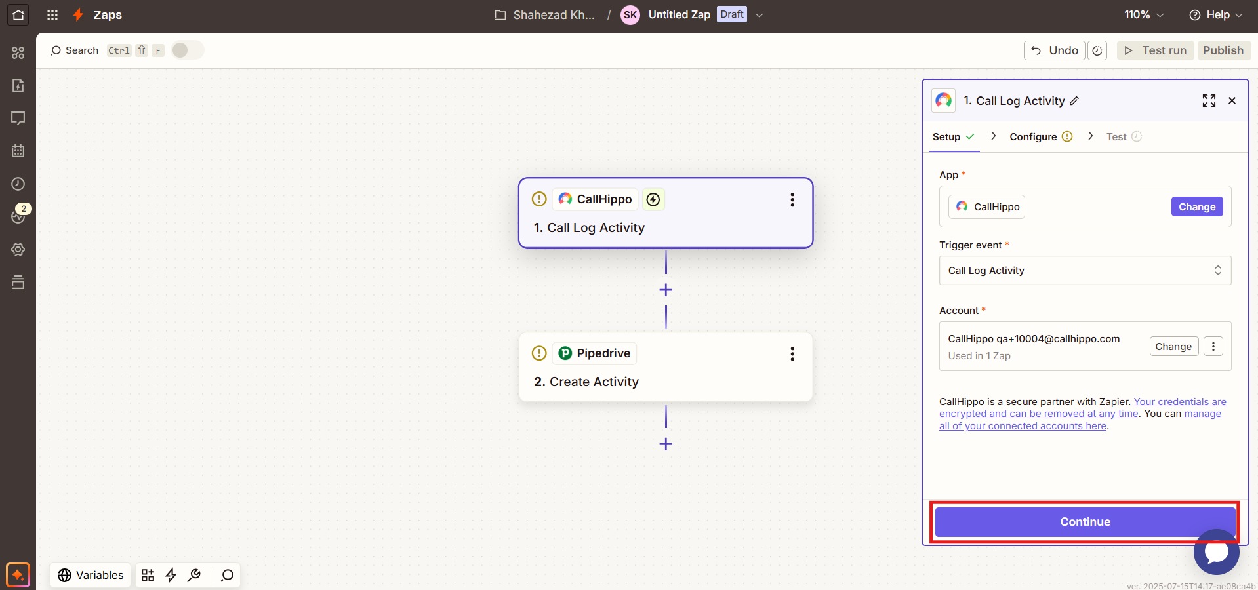Open the apps grid menu
The width and height of the screenshot is (1258, 590).
click(52, 14)
